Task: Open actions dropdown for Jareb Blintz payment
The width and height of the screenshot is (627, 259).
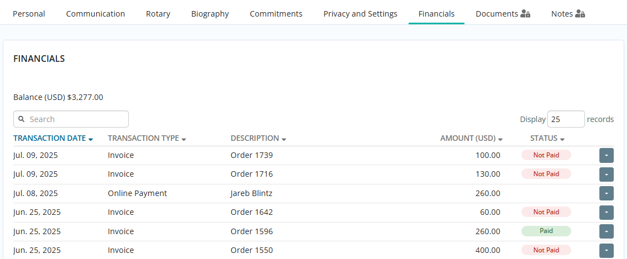Action: [x=606, y=193]
